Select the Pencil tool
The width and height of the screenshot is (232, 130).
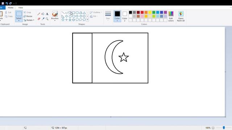pyautogui.click(x=39, y=14)
